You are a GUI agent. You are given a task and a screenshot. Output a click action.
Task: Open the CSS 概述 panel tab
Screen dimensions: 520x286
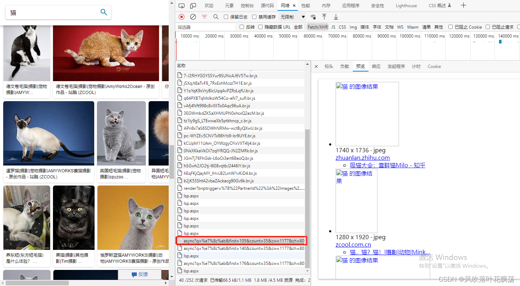point(440,5)
